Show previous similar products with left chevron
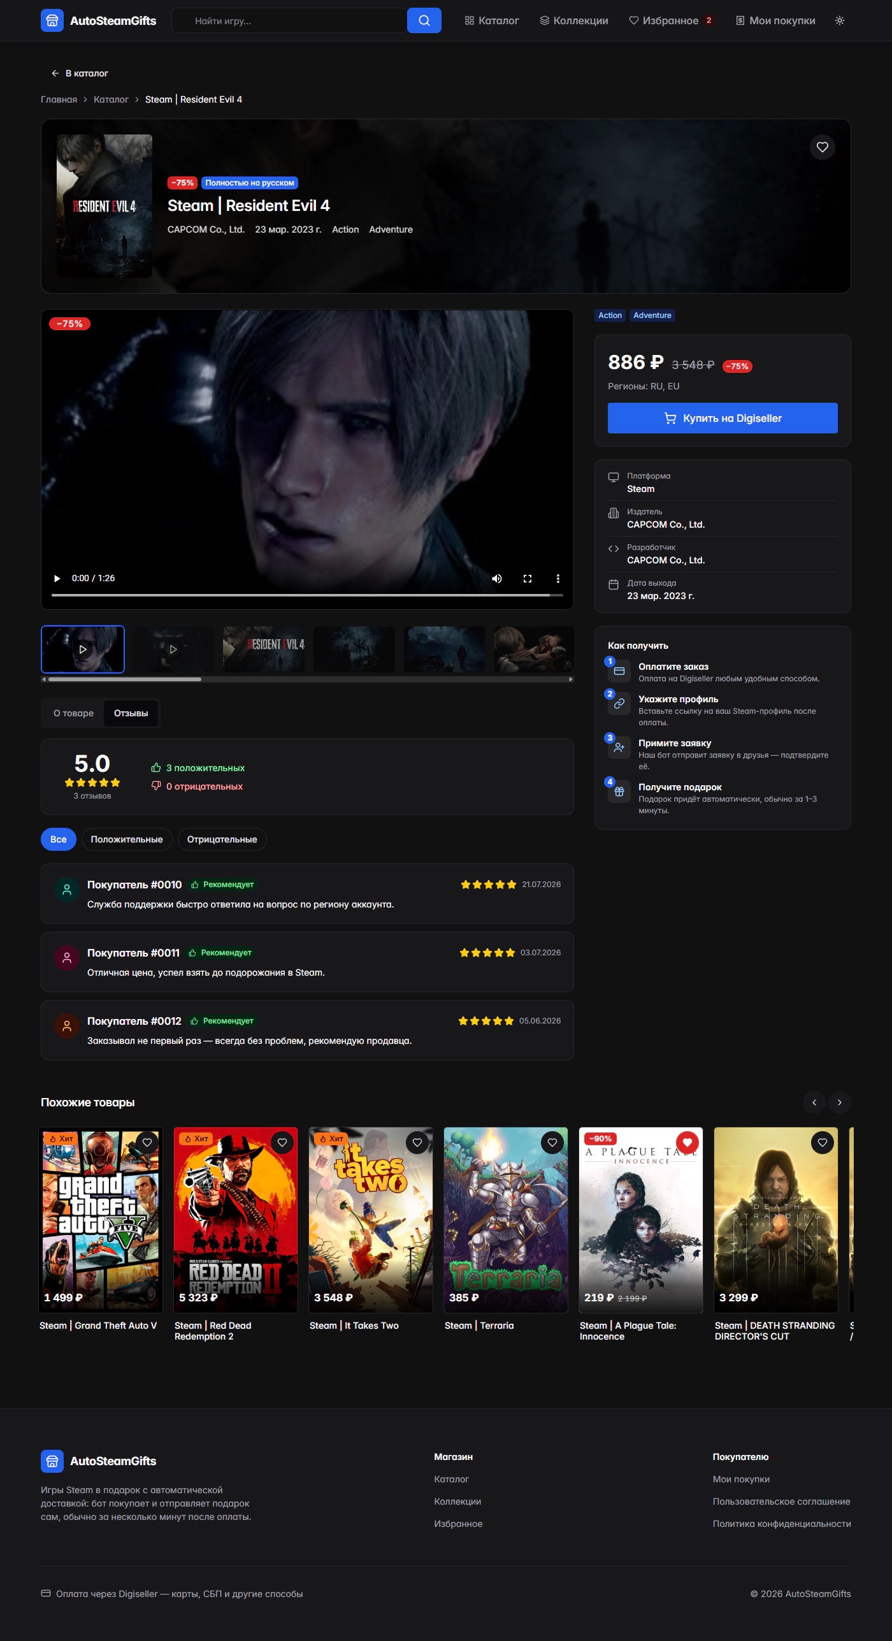Image resolution: width=892 pixels, height=1641 pixels. [x=814, y=1102]
